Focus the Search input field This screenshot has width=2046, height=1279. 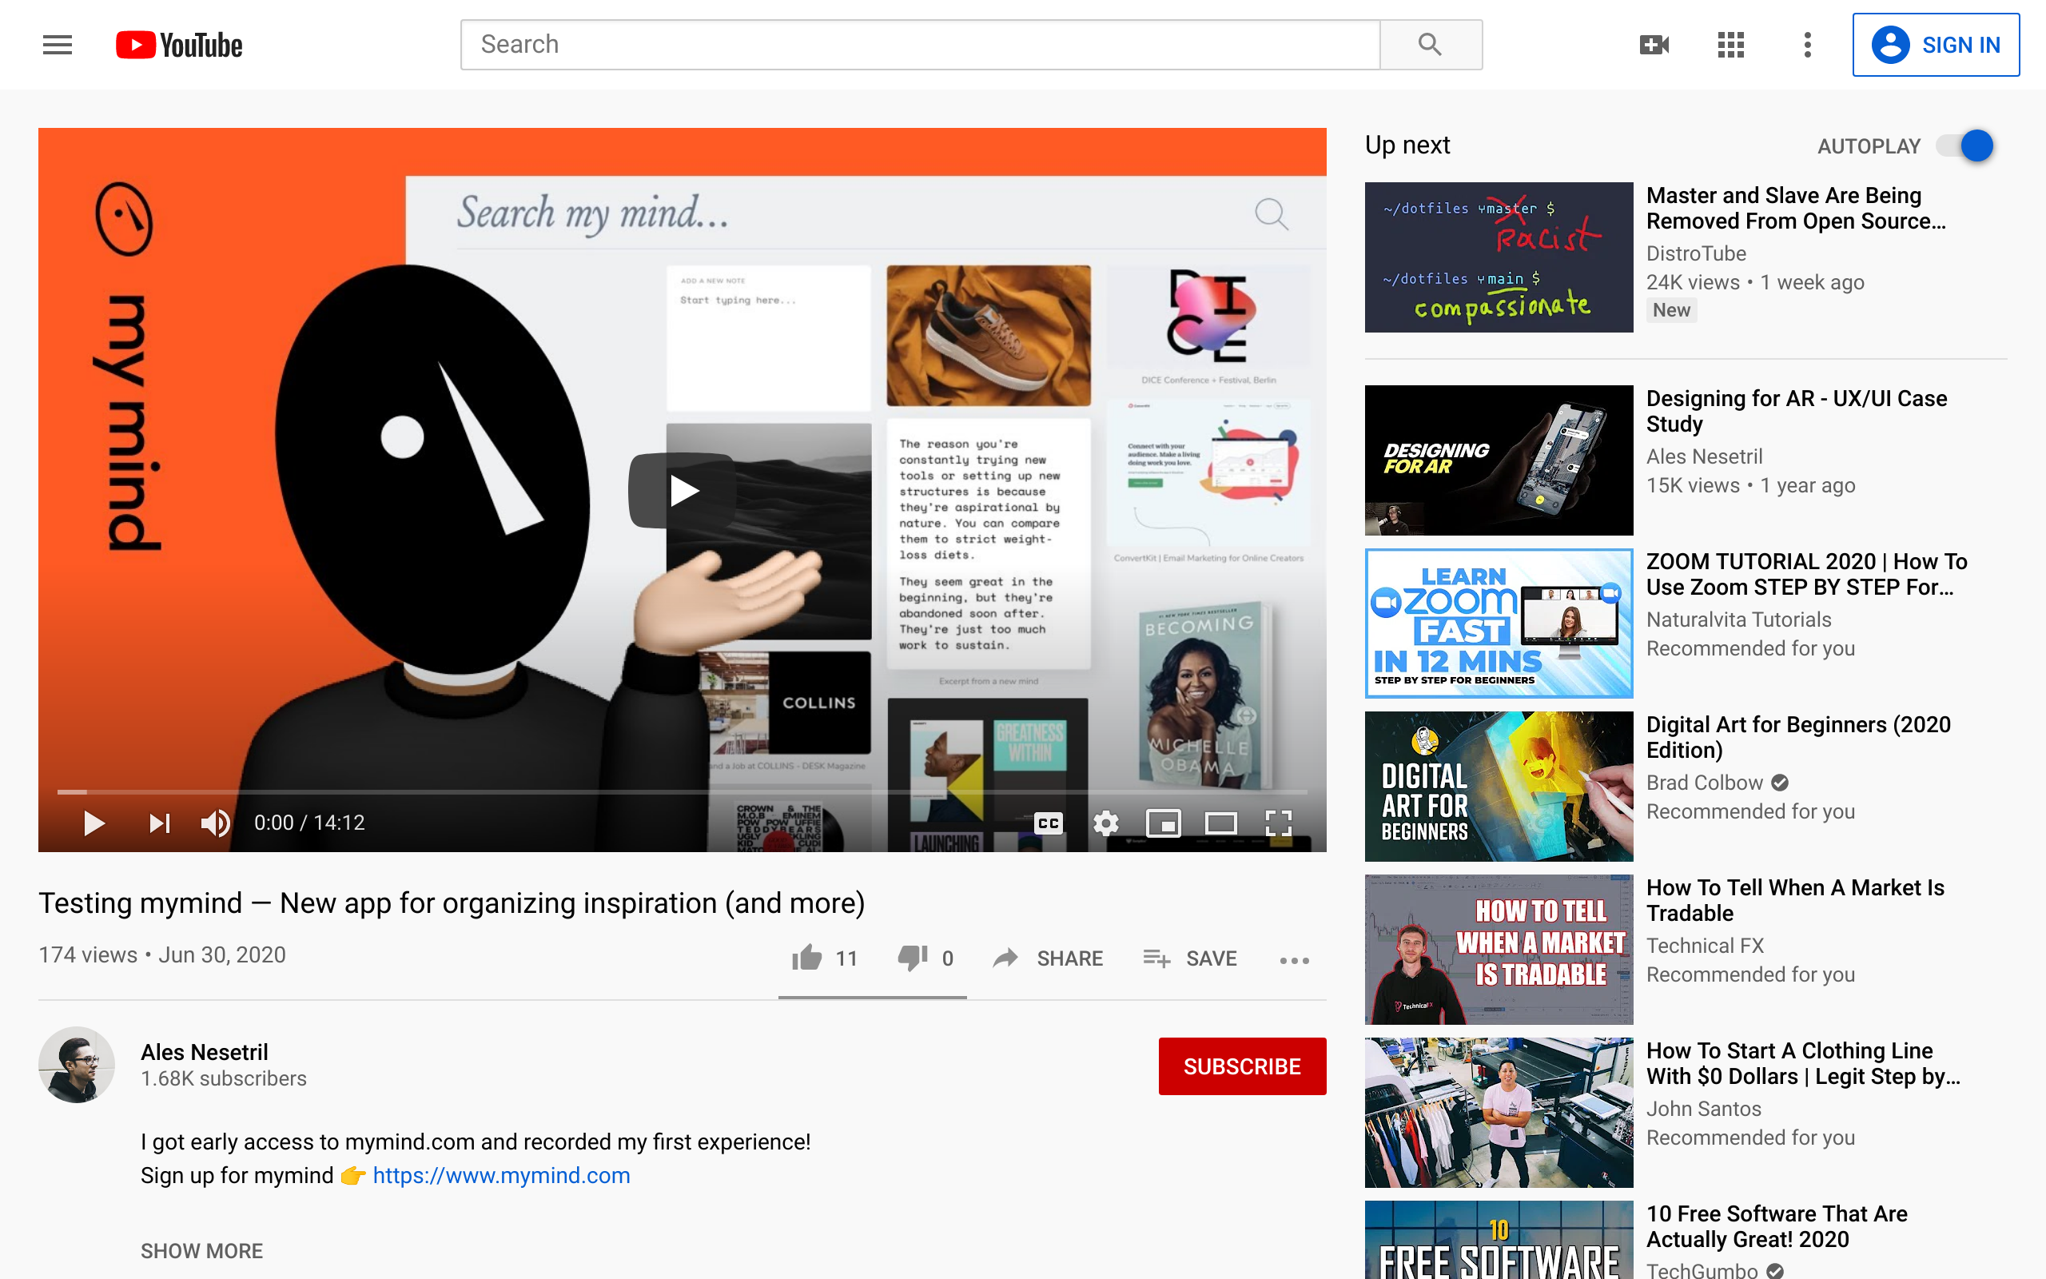point(920,45)
